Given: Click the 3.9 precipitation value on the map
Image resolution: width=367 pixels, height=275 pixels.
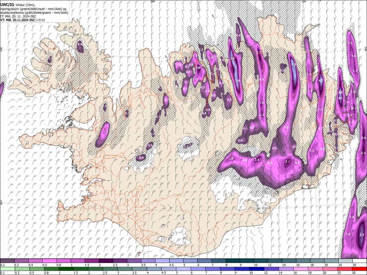Looking at the screenshot, I should pos(198,68).
